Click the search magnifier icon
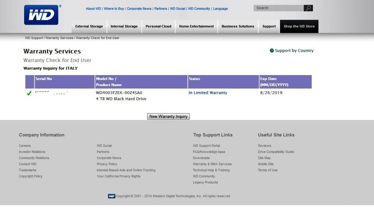Screen dimensions: 374x217 308,8
